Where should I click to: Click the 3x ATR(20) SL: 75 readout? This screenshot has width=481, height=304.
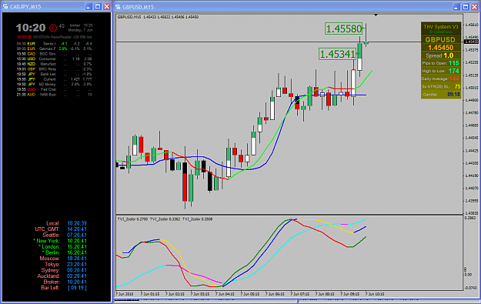pos(441,87)
